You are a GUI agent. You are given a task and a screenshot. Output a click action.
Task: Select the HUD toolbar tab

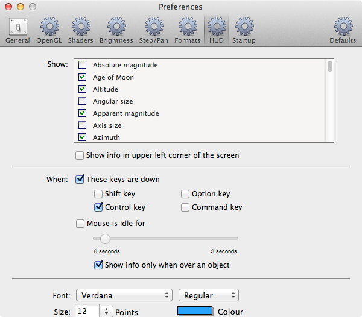point(216,30)
